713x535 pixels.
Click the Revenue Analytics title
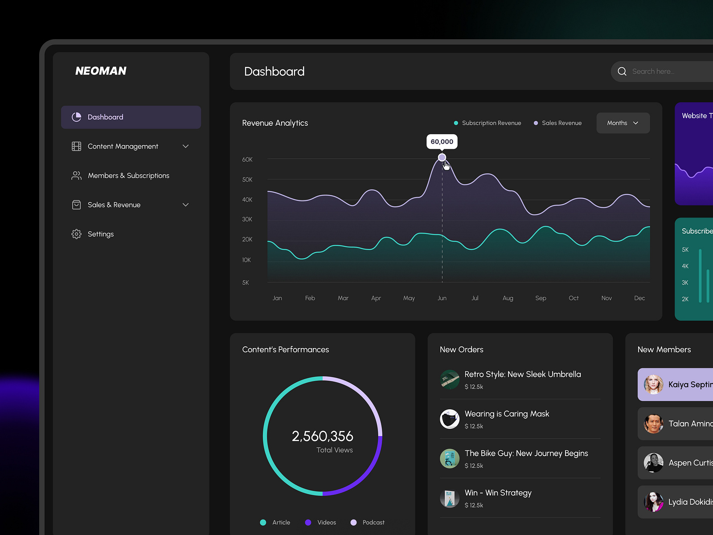pos(275,123)
